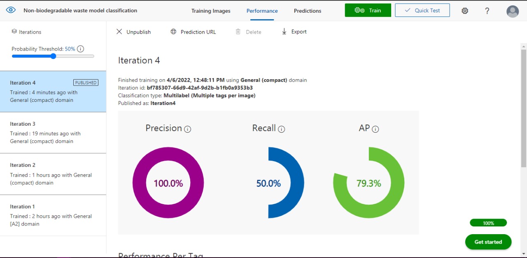Click the AP 79.3% chart

tap(368, 183)
